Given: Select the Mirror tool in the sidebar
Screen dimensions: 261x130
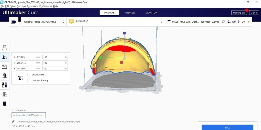Looking at the screenshot, I should (x=4, y=76).
